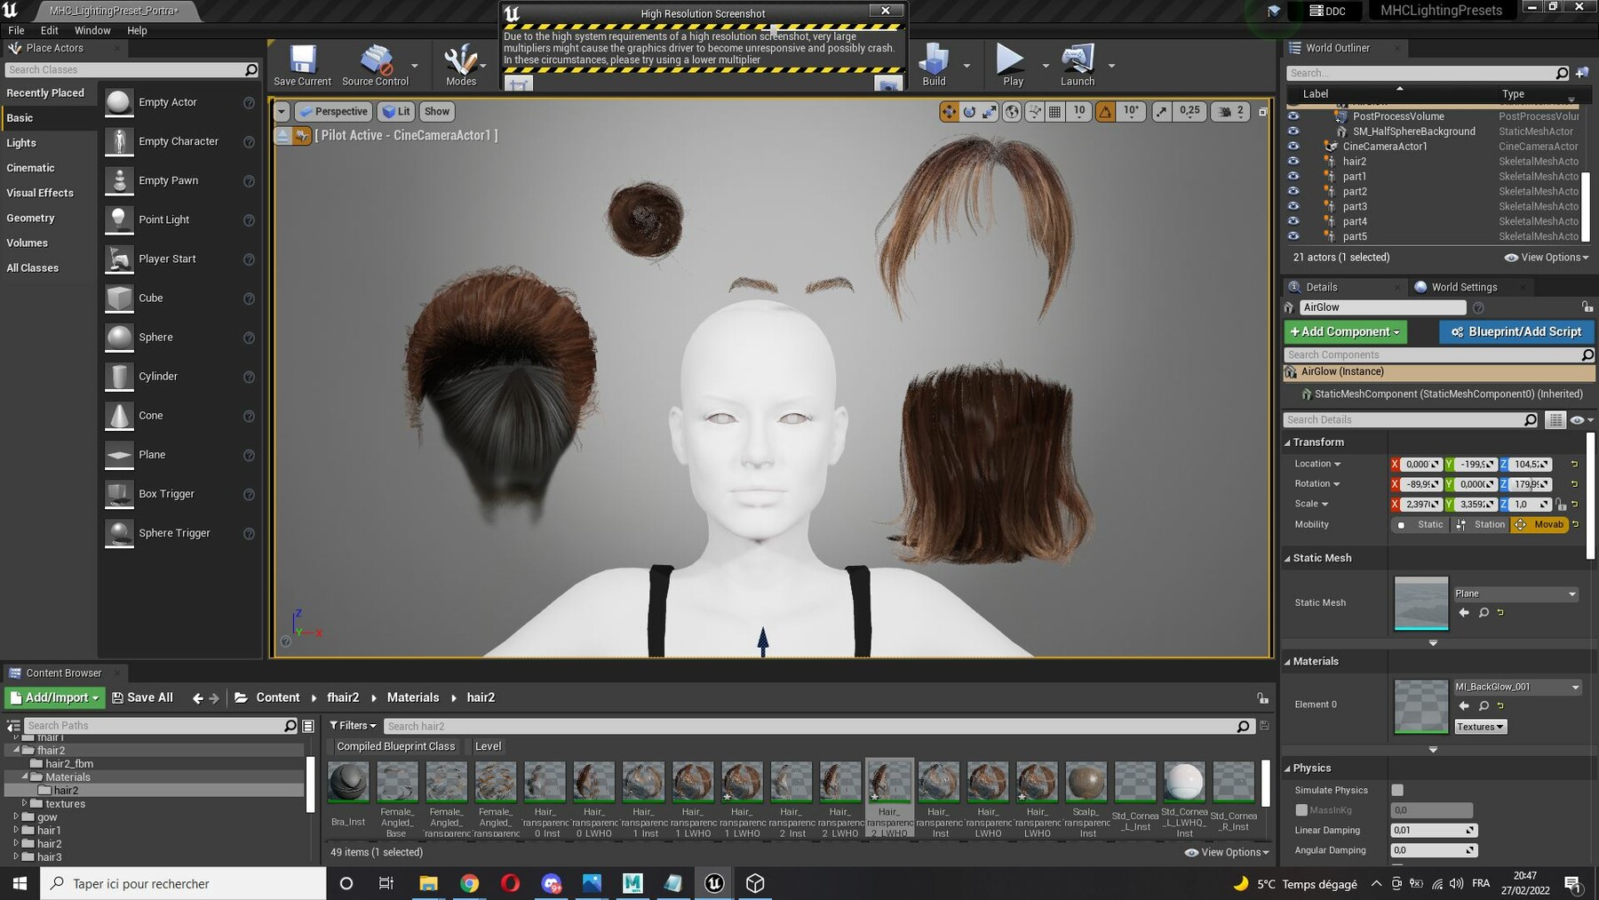Click the Launch toolbar icon
1599x900 pixels.
coord(1078,60)
